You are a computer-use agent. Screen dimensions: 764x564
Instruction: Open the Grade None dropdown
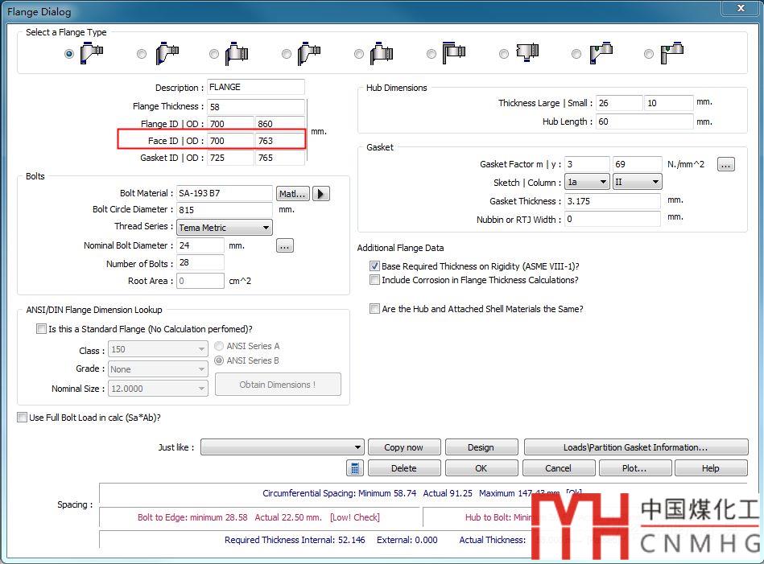[157, 369]
